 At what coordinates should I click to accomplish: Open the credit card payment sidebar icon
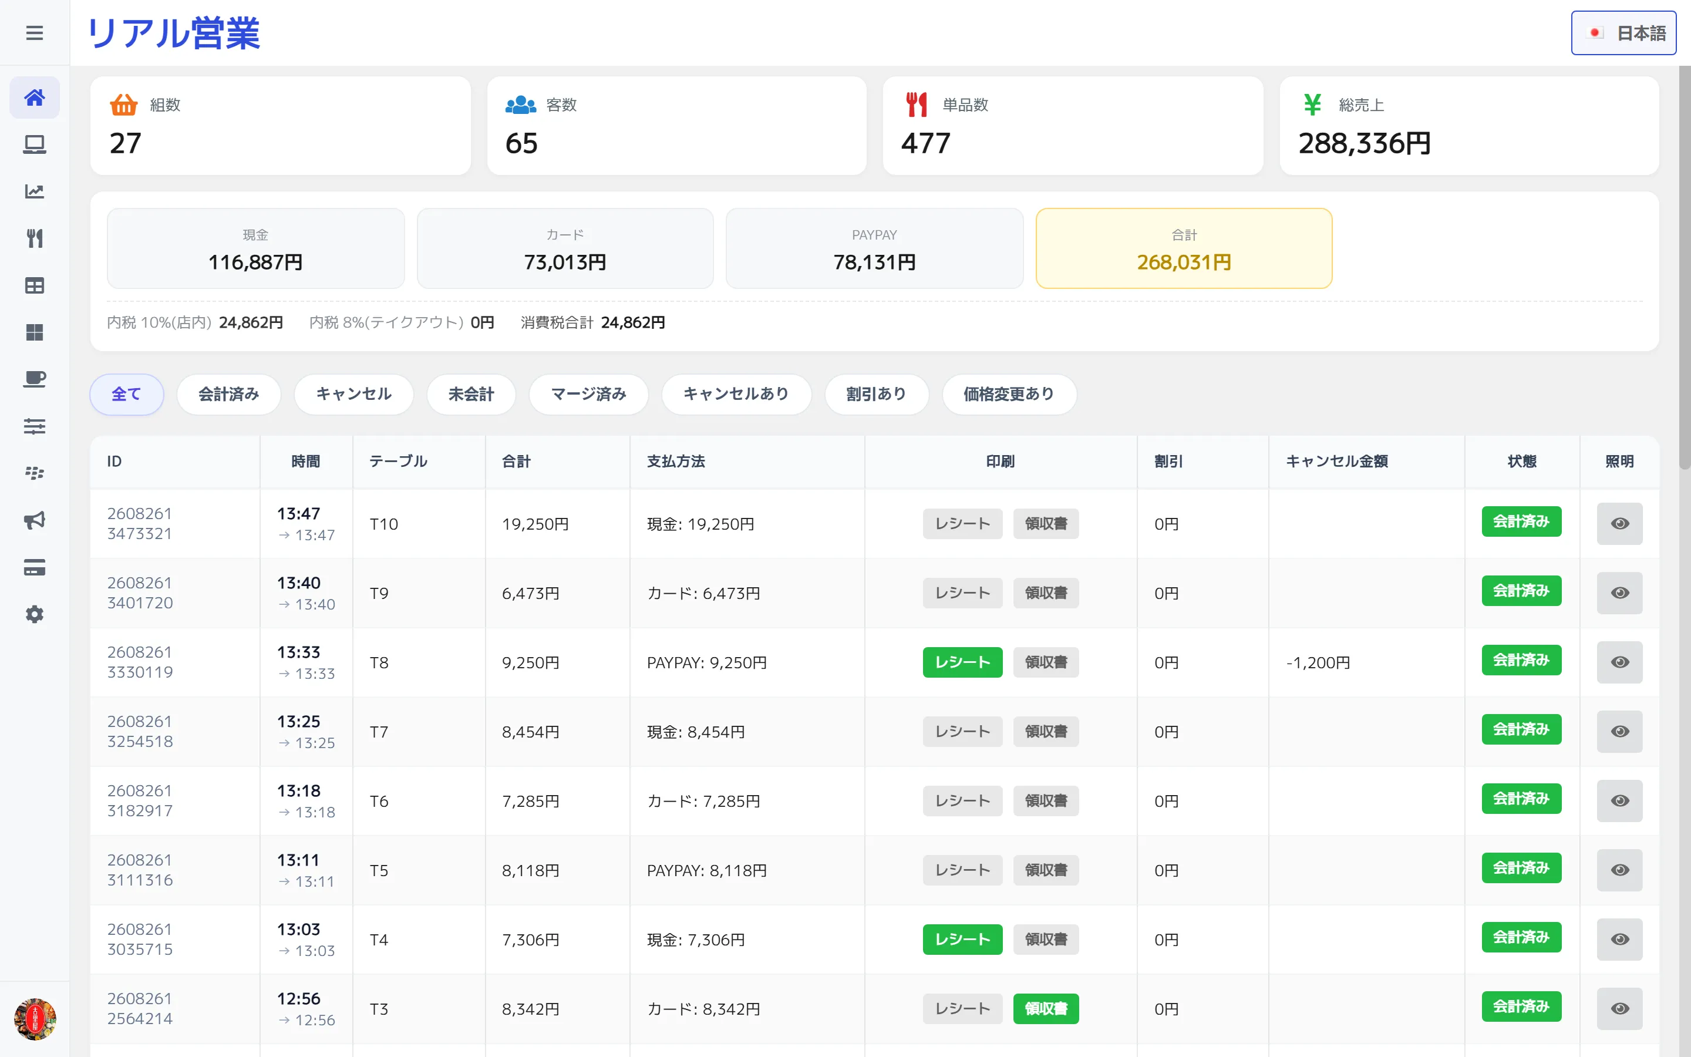(x=34, y=567)
